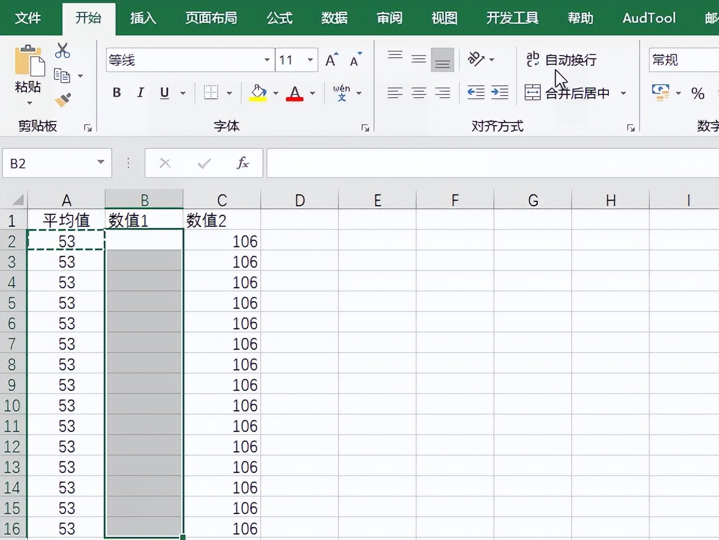Screen dimensions: 719x540
Task: Open the Insert Function (fx) icon
Action: pos(242,163)
